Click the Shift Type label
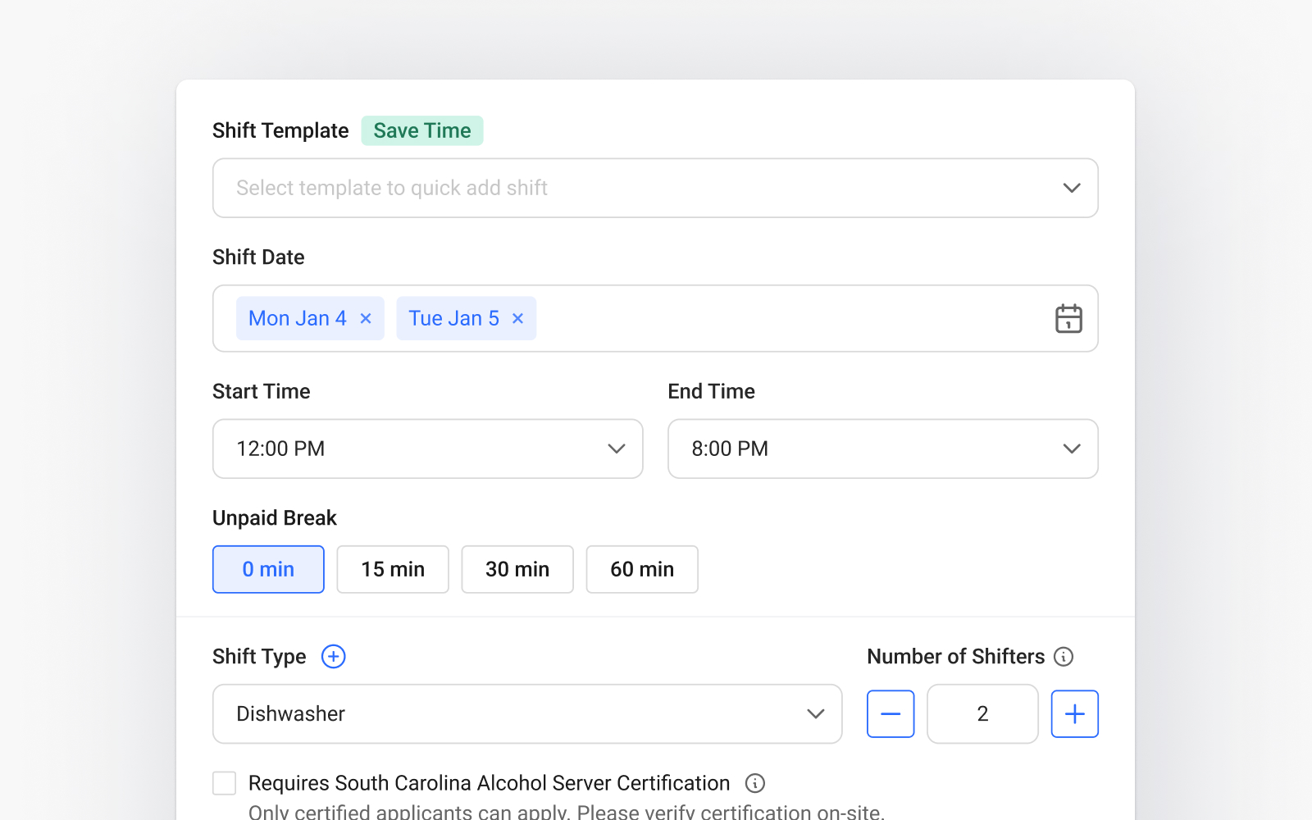This screenshot has height=820, width=1312. point(259,656)
